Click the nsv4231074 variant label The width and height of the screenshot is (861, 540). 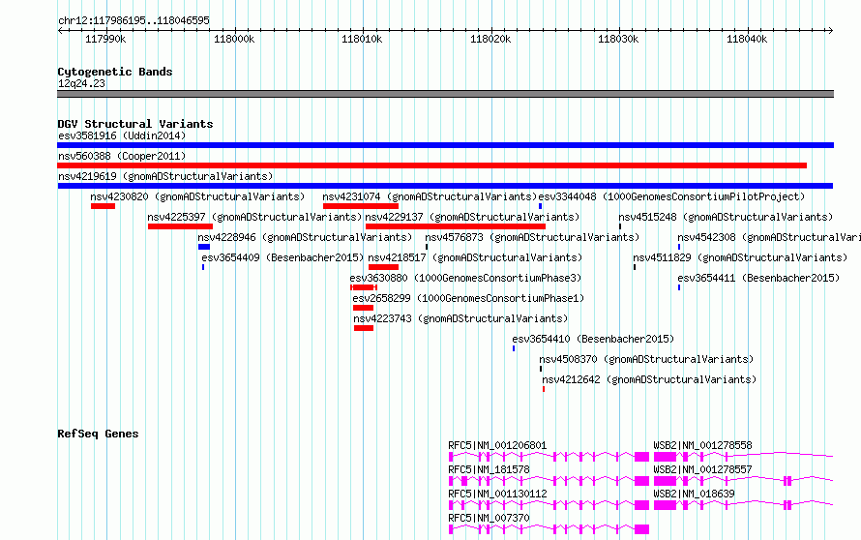[430, 196]
